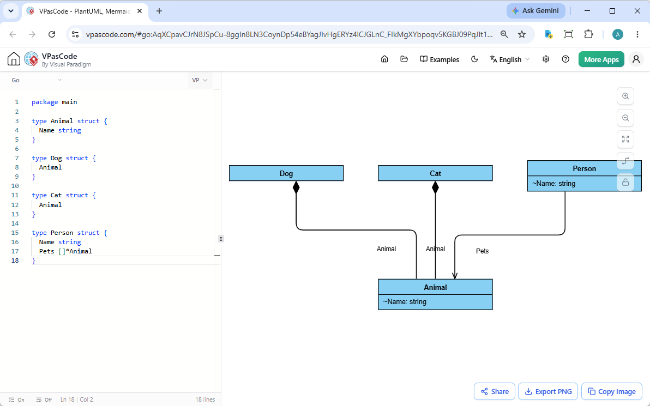
Task: Click code line 7 'type Dog struct {'
Action: pyautogui.click(x=63, y=158)
